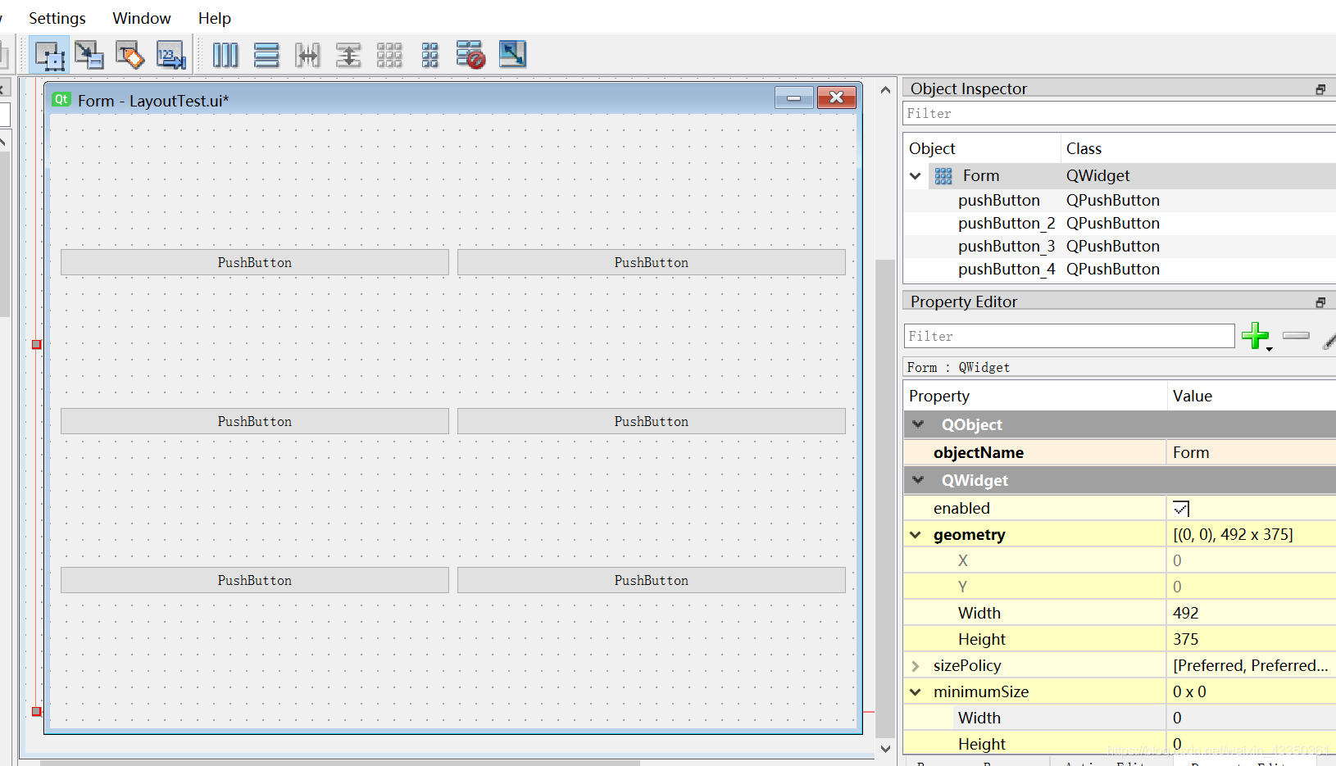Collapse the minimumSize property
Image resolution: width=1336 pixels, height=766 pixels.
pyautogui.click(x=916, y=692)
